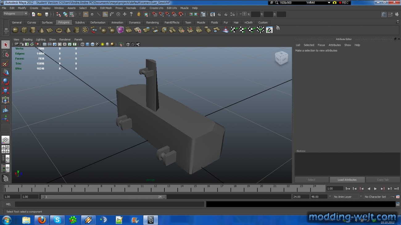Choose the Paint Selection tool in toolbox
The width and height of the screenshot is (401, 225).
click(x=6, y=63)
